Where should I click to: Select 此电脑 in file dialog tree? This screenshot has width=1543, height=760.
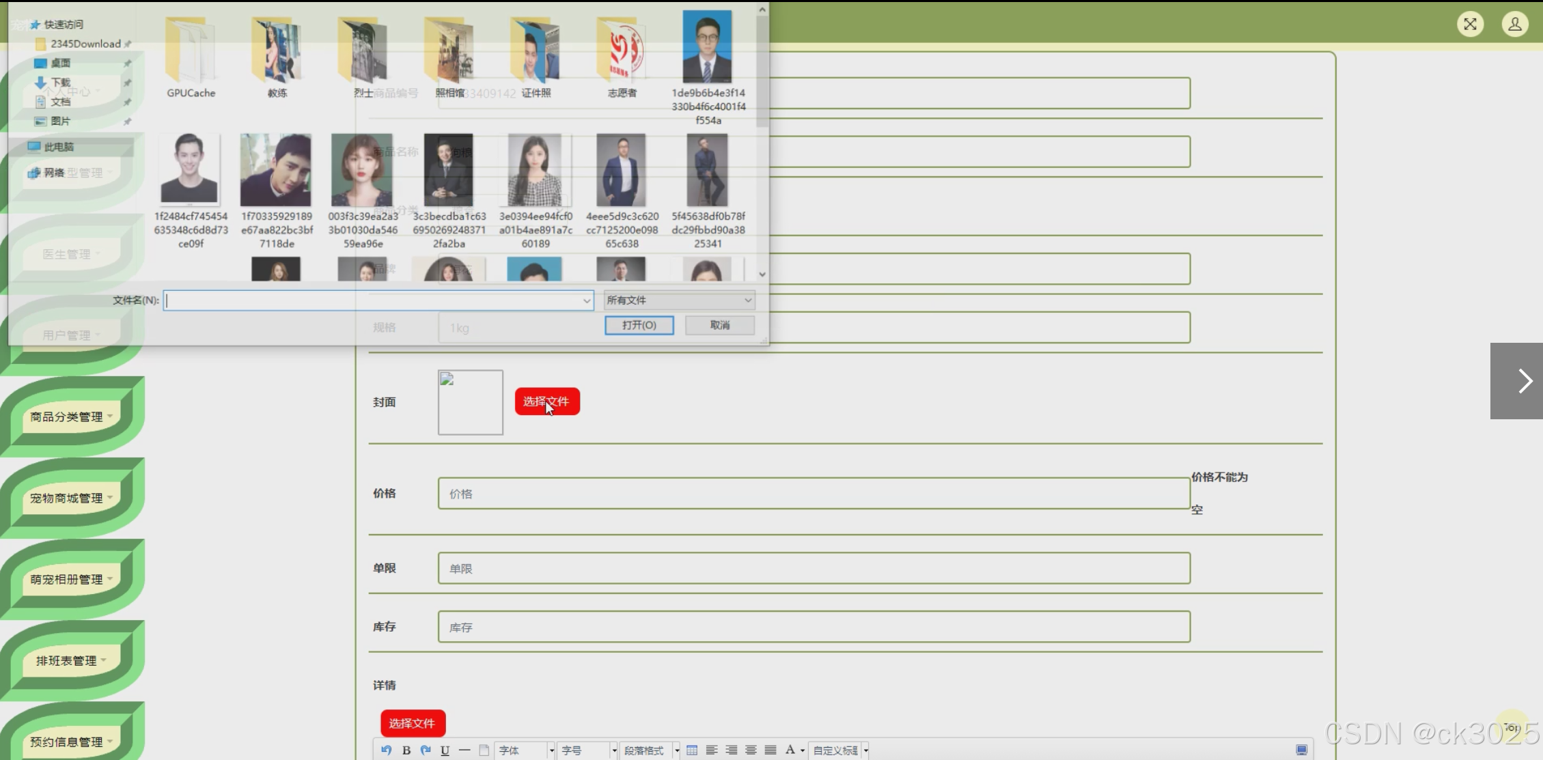click(x=59, y=147)
